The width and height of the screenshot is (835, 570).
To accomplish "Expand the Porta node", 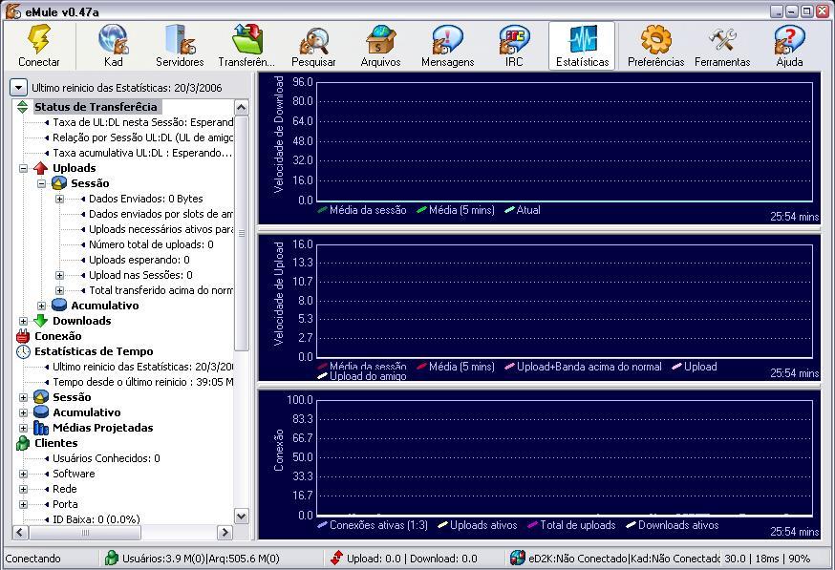I will [x=24, y=504].
